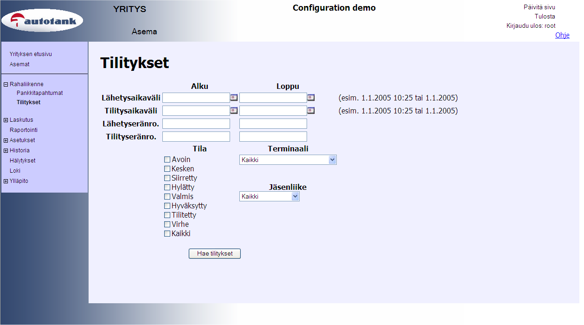Select Tilitykset in the sidebar
584x325 pixels.
[x=28, y=102]
